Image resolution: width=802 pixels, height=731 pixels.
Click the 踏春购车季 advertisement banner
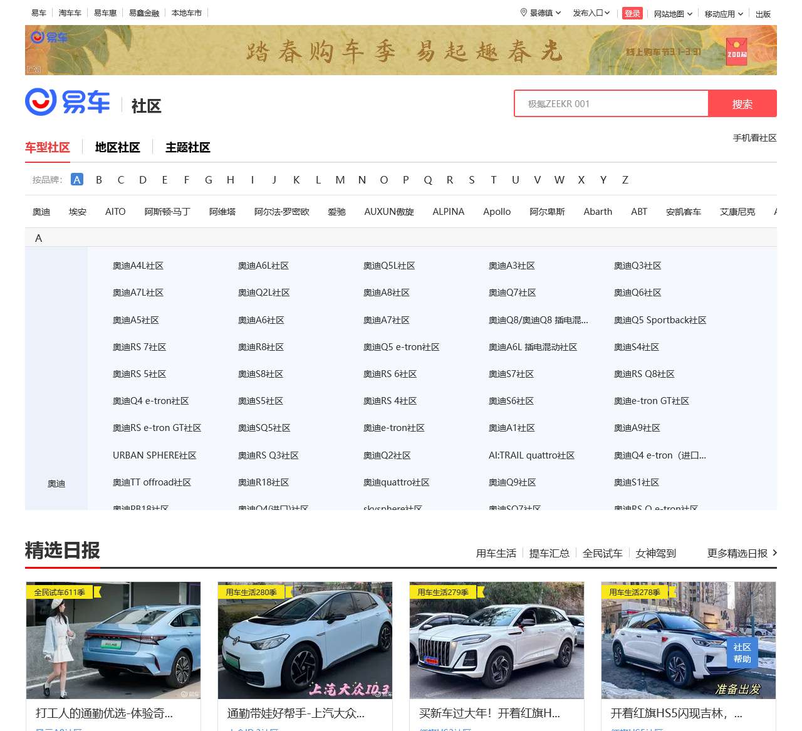click(401, 50)
